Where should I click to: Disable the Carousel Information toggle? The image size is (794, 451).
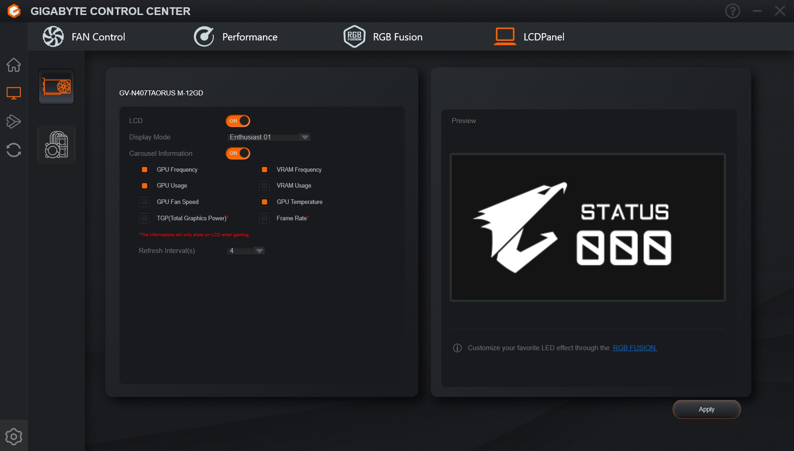pyautogui.click(x=238, y=154)
